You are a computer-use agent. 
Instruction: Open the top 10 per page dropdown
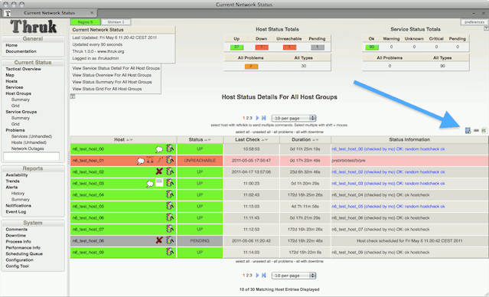[293, 118]
